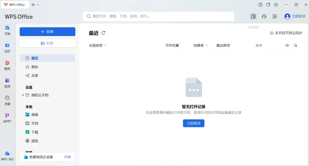Screen dimensions: 309x166
Task: Sort by 最近修改 column header
Action: pyautogui.click(x=223, y=45)
